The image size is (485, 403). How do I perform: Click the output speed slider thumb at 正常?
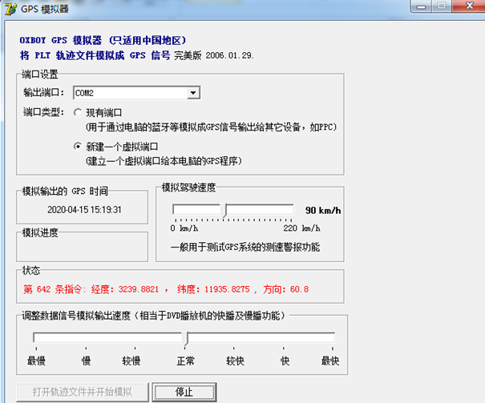[x=184, y=337]
